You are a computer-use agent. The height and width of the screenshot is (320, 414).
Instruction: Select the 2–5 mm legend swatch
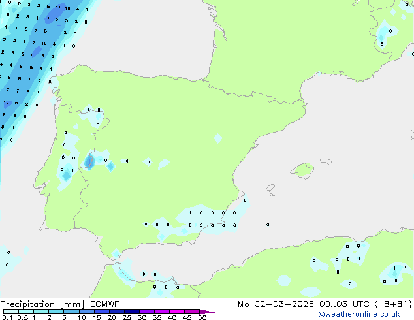coord(56,312)
